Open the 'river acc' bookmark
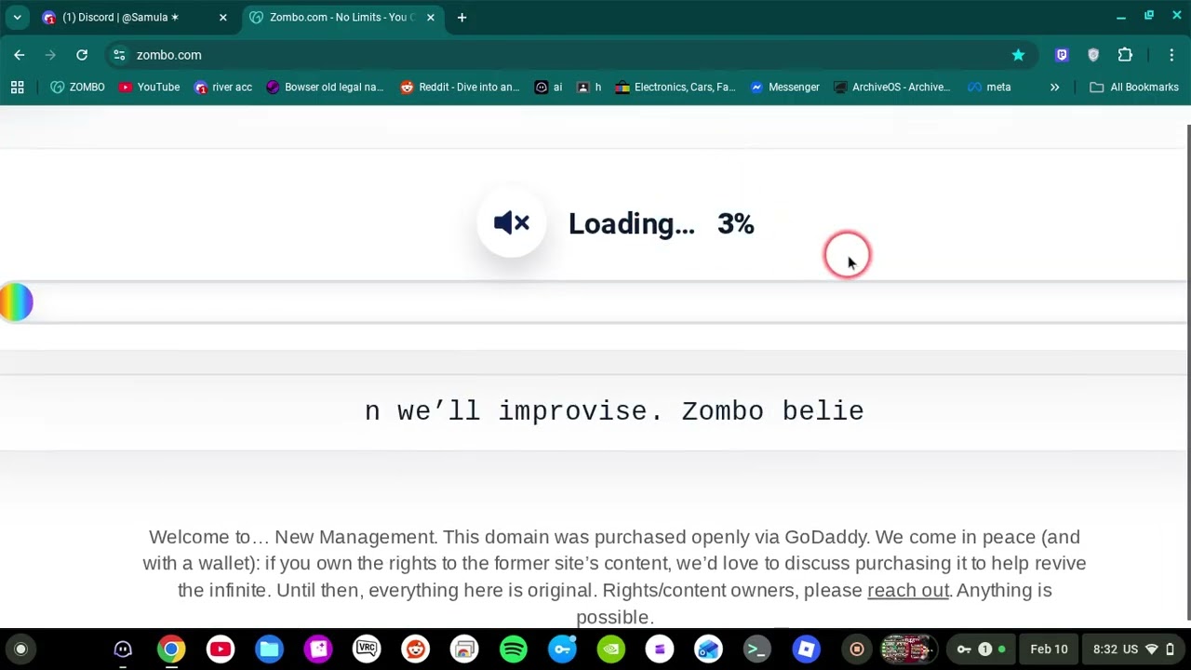 click(223, 87)
